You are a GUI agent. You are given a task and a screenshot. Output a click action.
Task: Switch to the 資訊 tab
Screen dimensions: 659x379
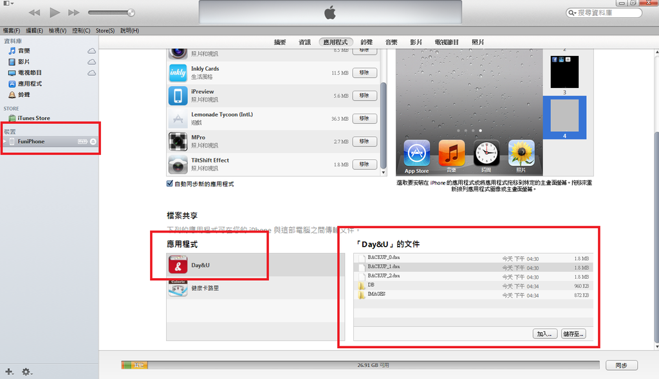[x=304, y=42]
